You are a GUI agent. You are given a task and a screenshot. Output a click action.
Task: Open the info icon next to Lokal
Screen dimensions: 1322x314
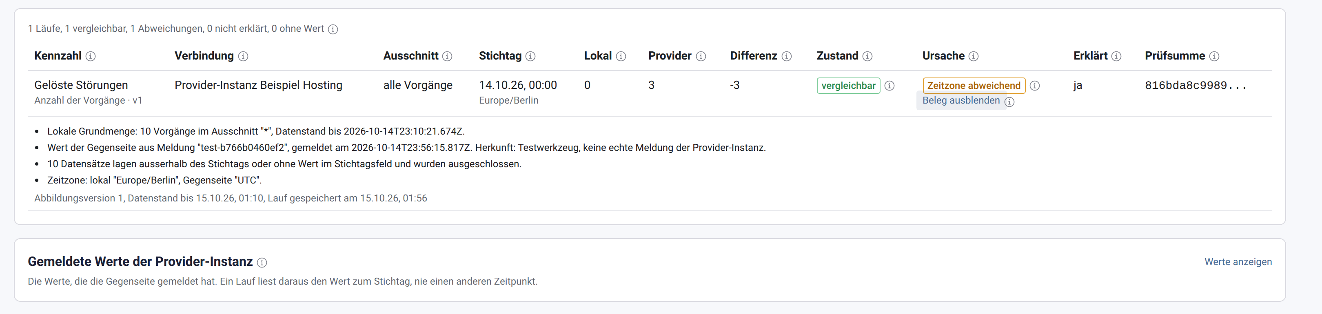point(621,56)
